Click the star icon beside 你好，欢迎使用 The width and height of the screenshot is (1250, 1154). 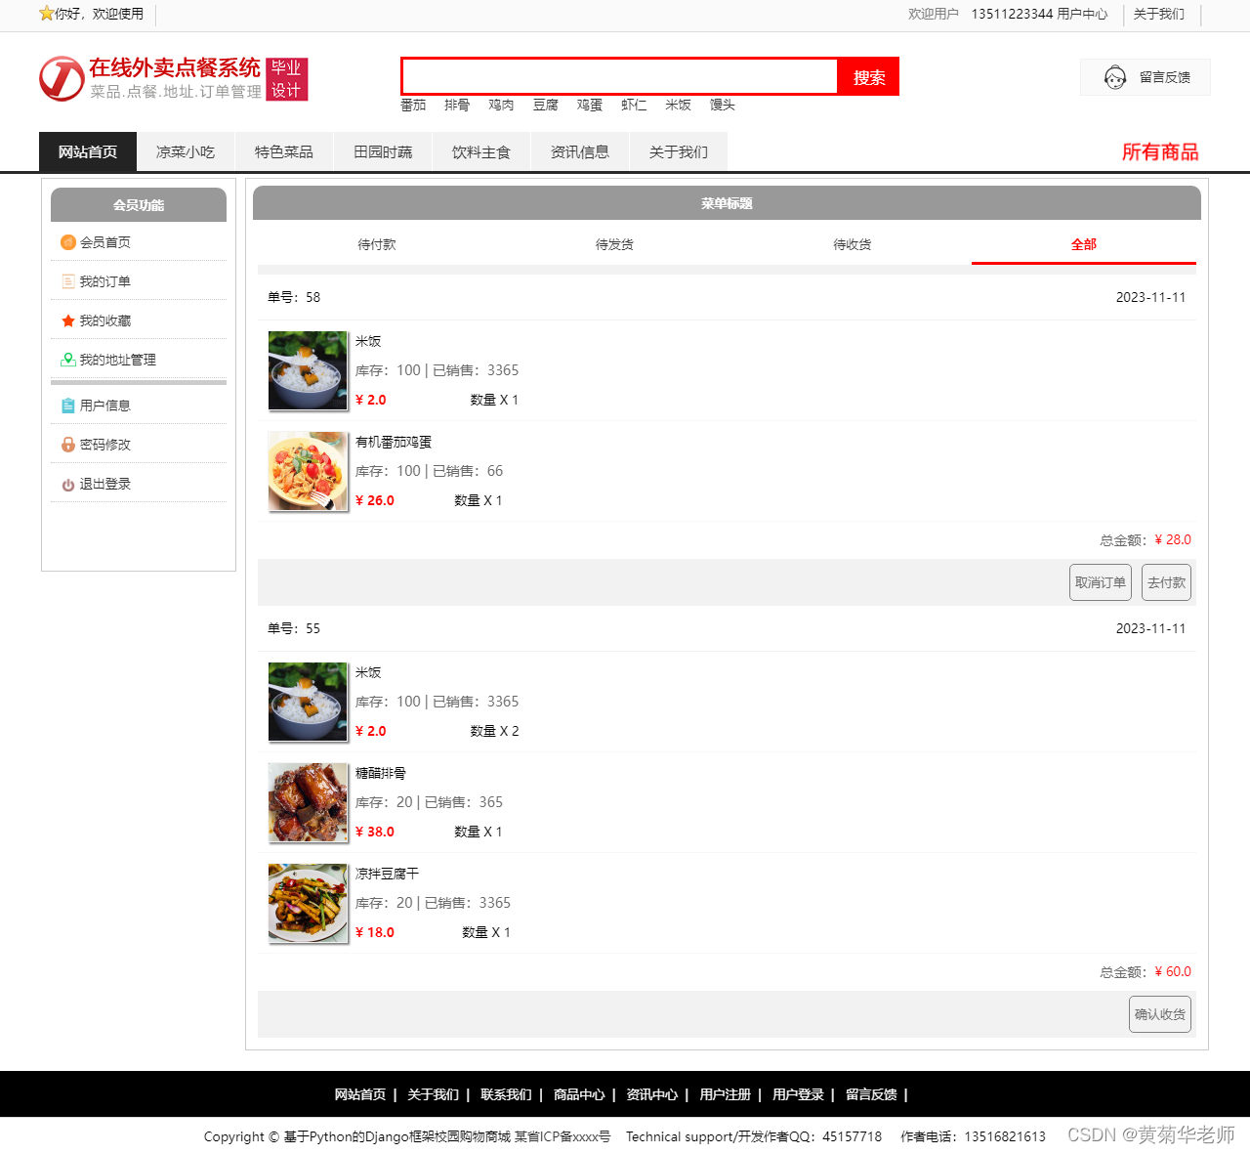pyautogui.click(x=46, y=14)
